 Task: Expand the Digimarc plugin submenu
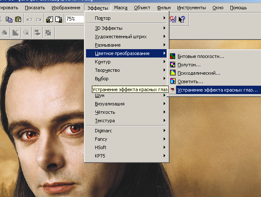point(126,131)
